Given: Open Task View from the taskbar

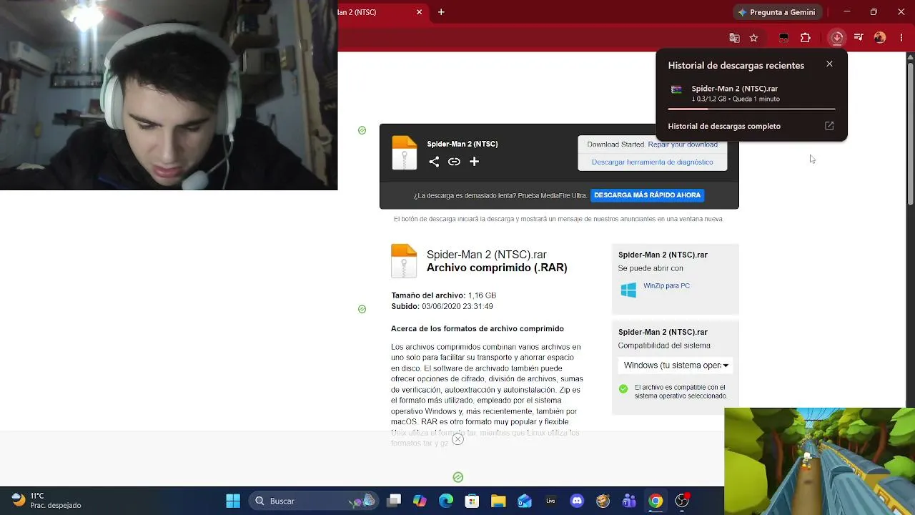Looking at the screenshot, I should click(394, 501).
